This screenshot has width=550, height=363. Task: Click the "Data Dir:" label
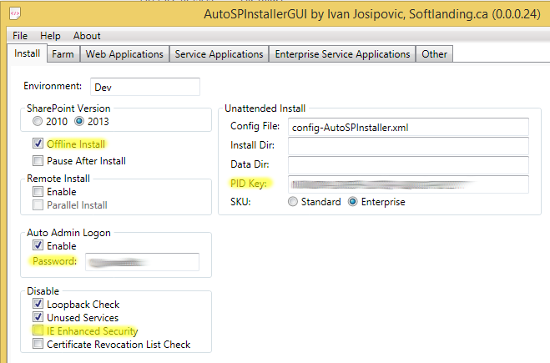click(x=250, y=164)
